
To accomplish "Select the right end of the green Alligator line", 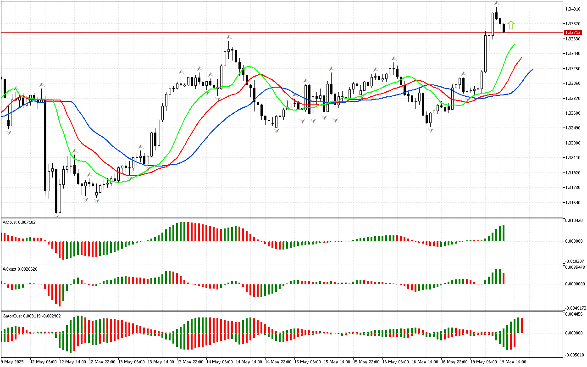I will pyautogui.click(x=515, y=44).
